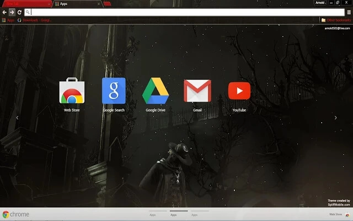Select the Apps browser tab

coord(77,4)
